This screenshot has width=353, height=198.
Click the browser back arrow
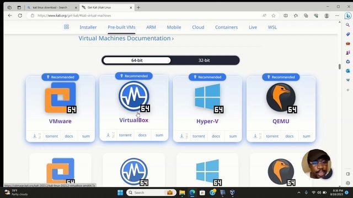[10, 15]
